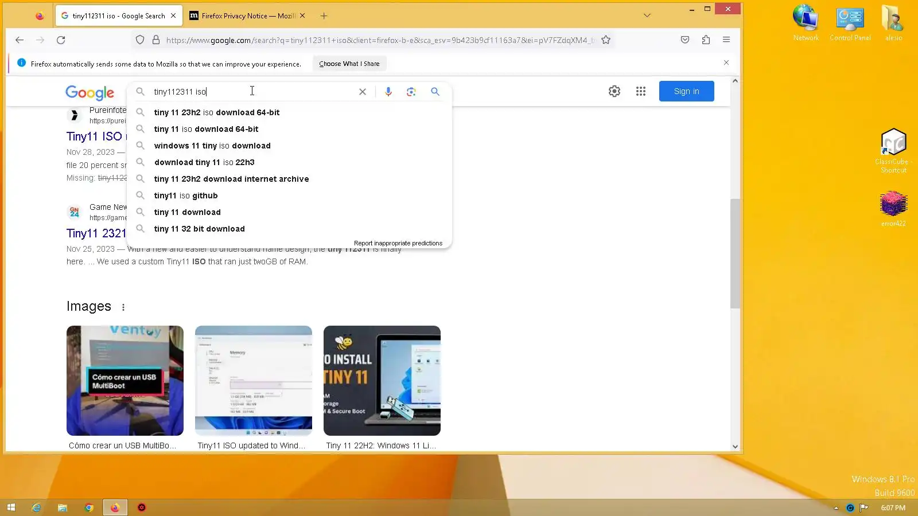The width and height of the screenshot is (918, 516).
Task: Reload the current page
Action: pyautogui.click(x=61, y=40)
